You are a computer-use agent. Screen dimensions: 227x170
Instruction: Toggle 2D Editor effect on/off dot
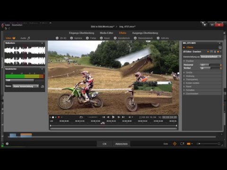click(x=208, y=51)
